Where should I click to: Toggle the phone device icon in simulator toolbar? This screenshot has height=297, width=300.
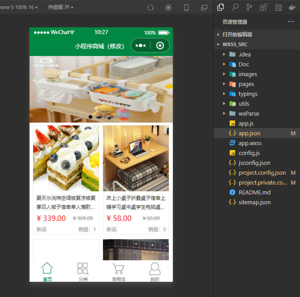(186, 8)
